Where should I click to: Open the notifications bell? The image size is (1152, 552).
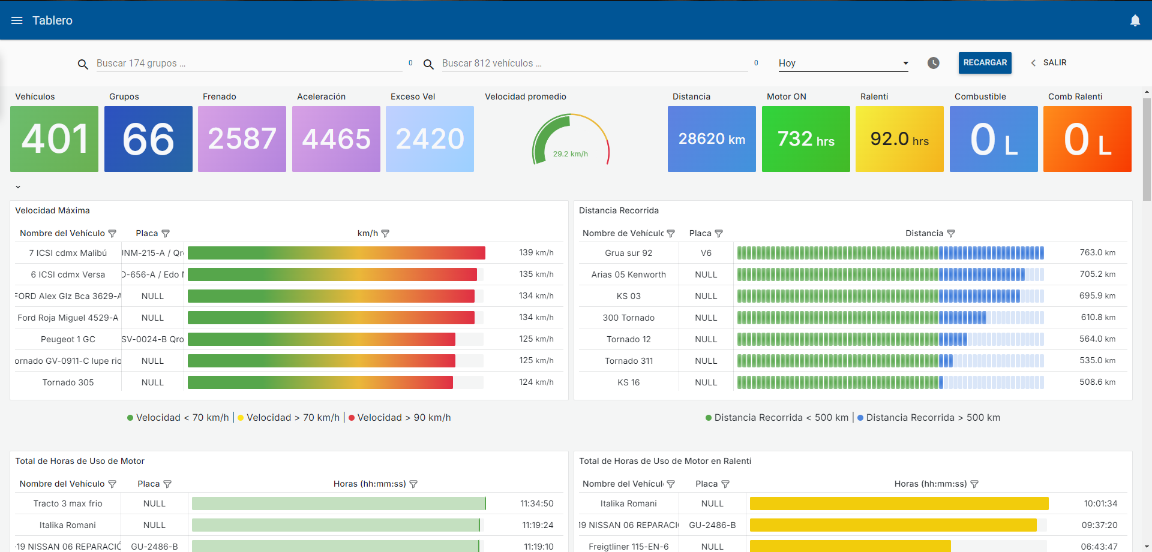tap(1135, 20)
